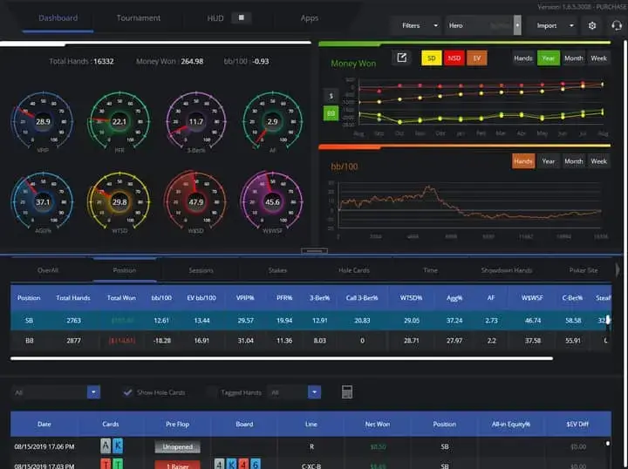Expand the report tabs right arrow
This screenshot has height=469, width=628.
pos(618,270)
